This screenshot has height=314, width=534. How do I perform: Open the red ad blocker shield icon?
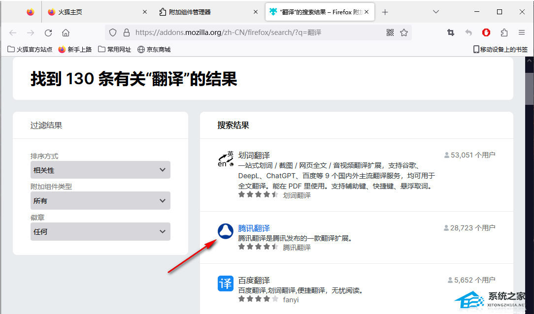(x=486, y=32)
